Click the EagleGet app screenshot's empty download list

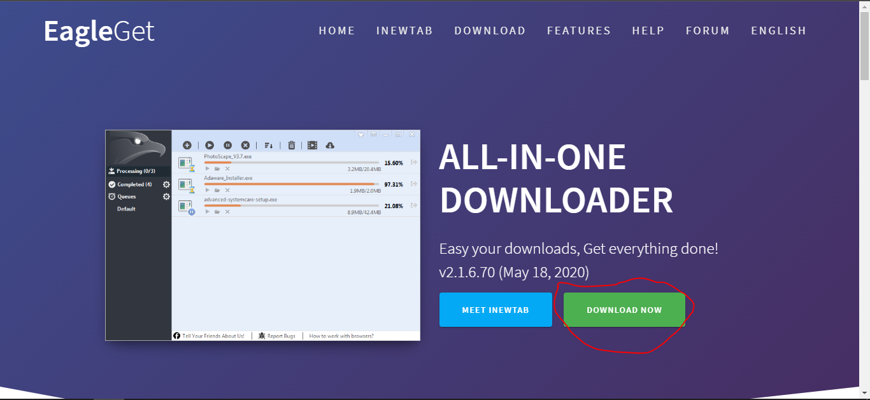click(x=296, y=273)
